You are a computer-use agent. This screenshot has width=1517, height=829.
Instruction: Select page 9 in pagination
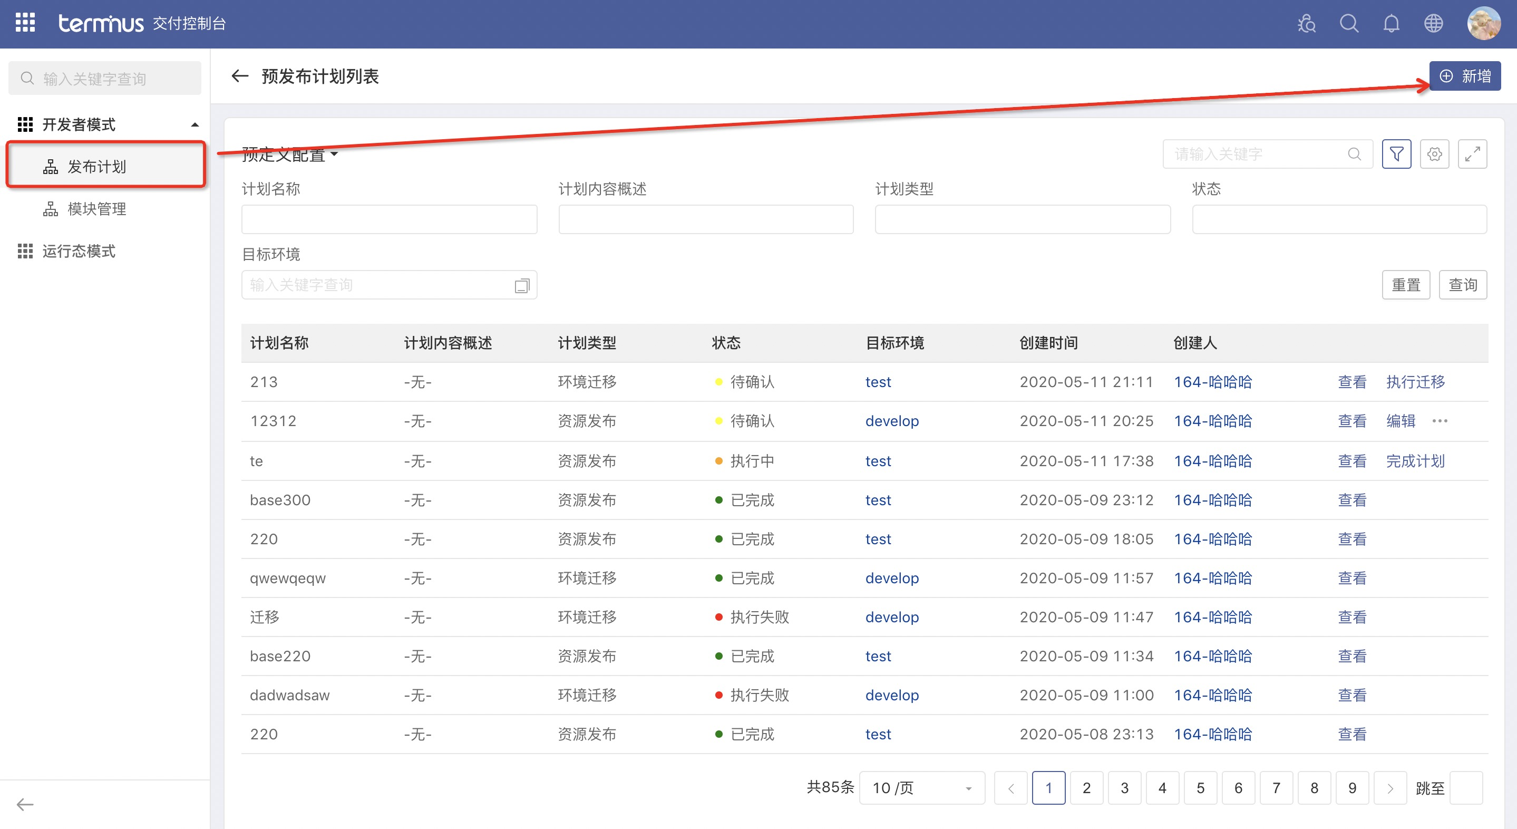[x=1352, y=788]
